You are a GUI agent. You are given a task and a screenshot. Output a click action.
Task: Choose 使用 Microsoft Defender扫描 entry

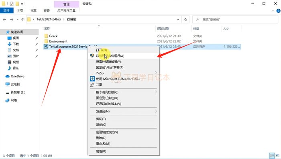124,79
